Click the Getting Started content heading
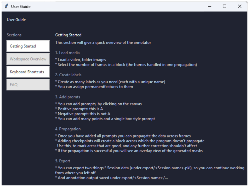 pyautogui.click(x=68, y=35)
